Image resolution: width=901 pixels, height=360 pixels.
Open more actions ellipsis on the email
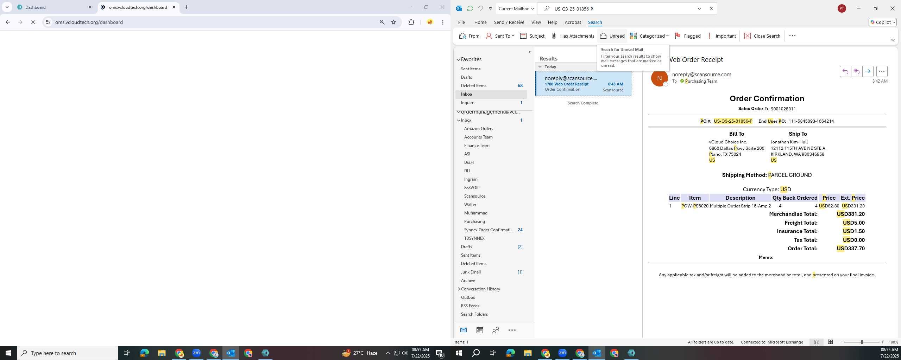point(882,71)
